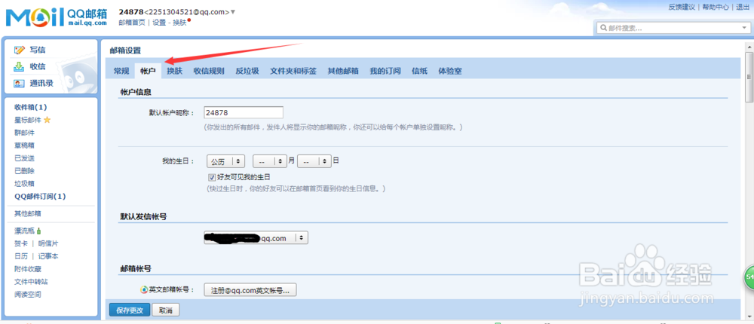754x324 pixels.
Task: Click the drift bottle icon
Action: (38, 231)
